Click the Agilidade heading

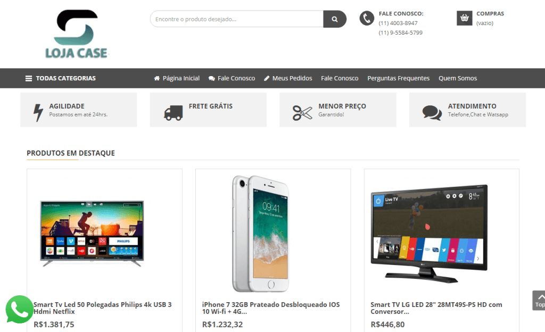(67, 106)
